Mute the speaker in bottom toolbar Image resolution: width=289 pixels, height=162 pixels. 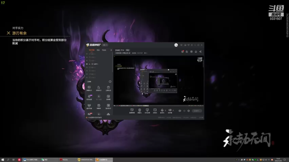[170, 111]
